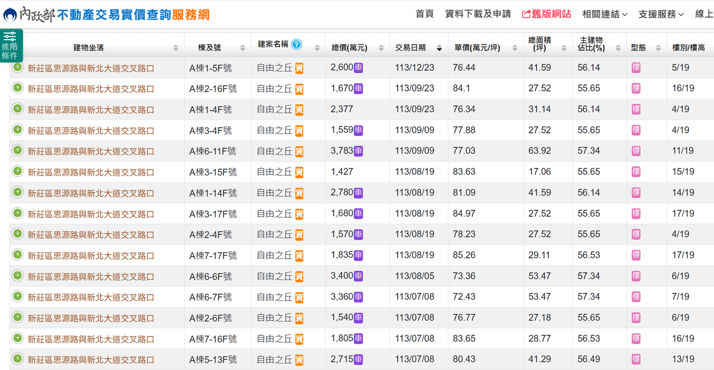The height and width of the screenshot is (370, 714).
Task: Sort by 單價(萬元/坪) column arrows
Action: tap(514, 48)
